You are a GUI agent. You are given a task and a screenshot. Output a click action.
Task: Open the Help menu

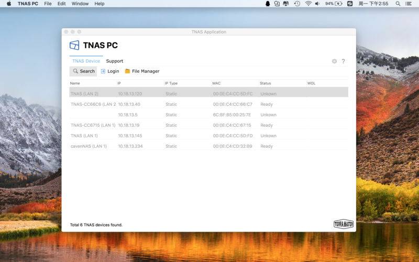(x=99, y=4)
